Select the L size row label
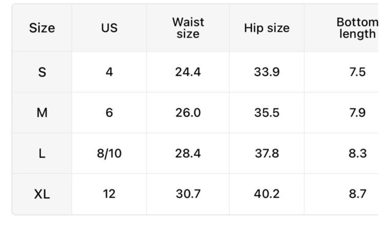379x228 pixels. [42, 154]
